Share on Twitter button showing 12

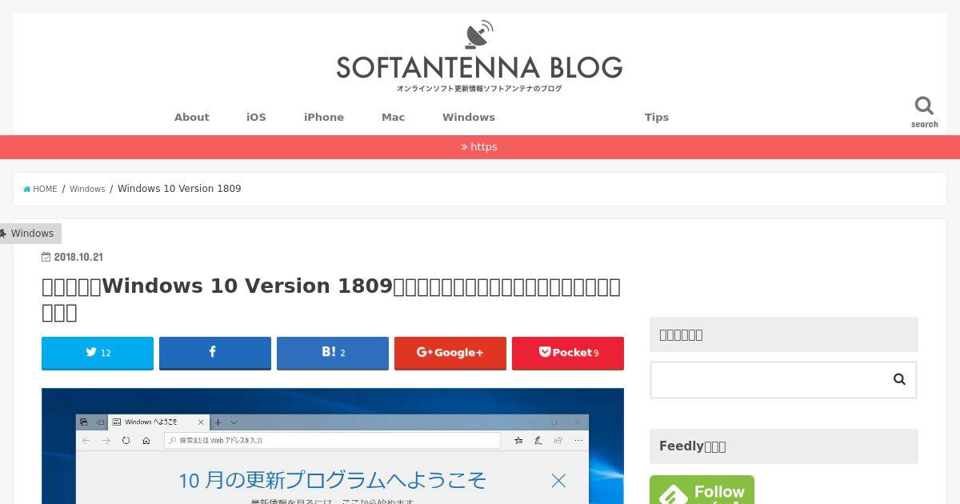[98, 352]
